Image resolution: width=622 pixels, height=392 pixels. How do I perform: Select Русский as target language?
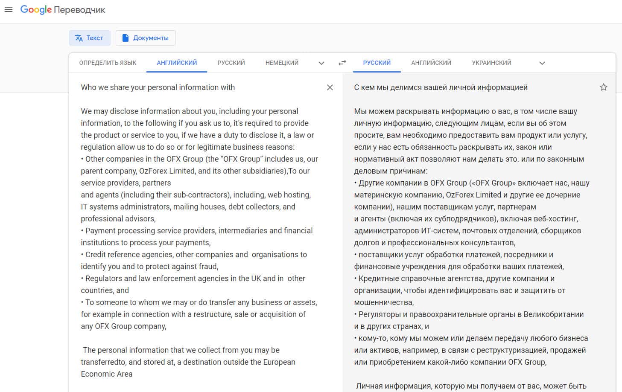click(x=377, y=63)
